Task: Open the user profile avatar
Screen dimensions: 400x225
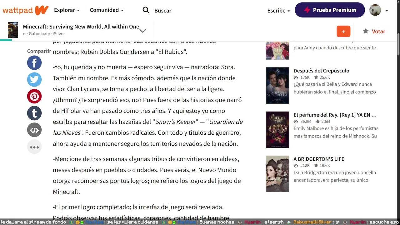Action: (375, 10)
